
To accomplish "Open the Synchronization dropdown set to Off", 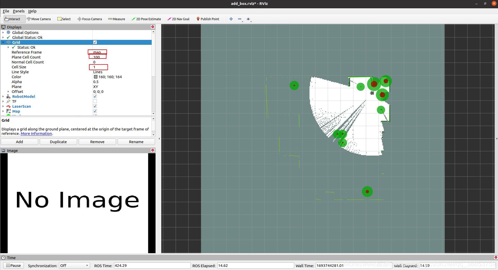I will click(x=74, y=265).
